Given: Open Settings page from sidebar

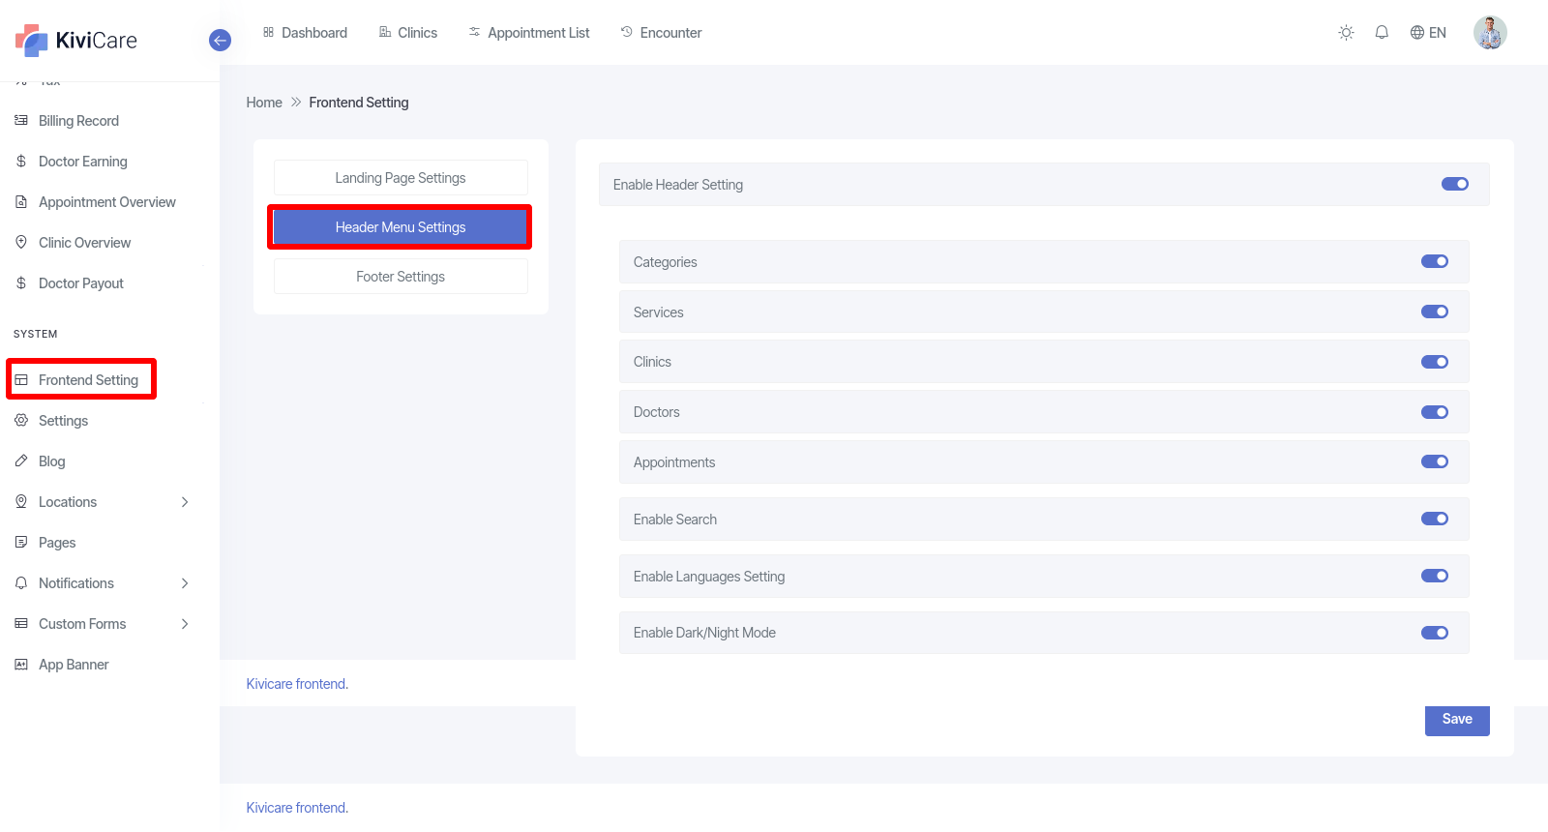Looking at the screenshot, I should coord(63,421).
